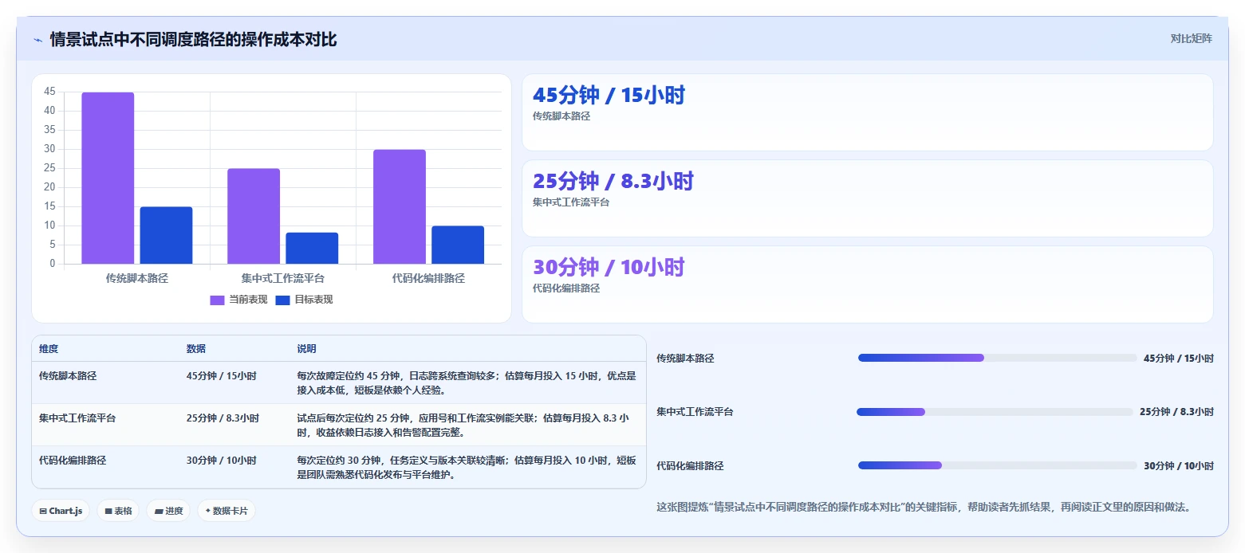Click the 30分钟 / 10小时 value after the progress bar

coord(1179,466)
